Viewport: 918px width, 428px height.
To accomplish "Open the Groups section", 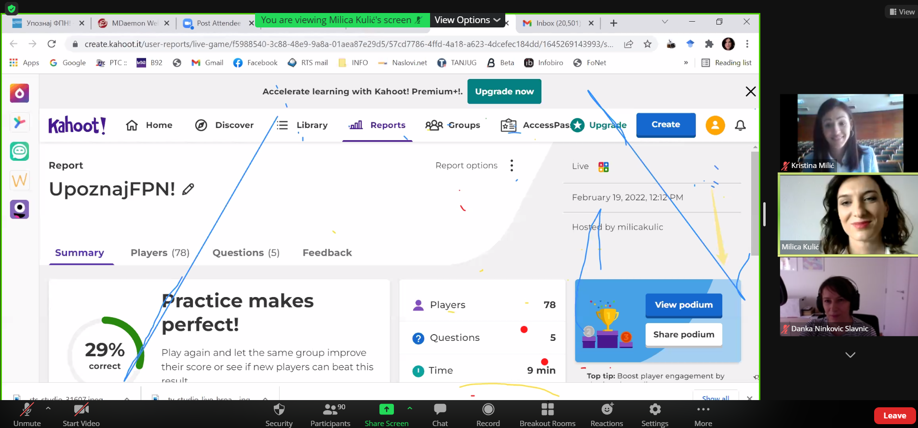I will (453, 125).
